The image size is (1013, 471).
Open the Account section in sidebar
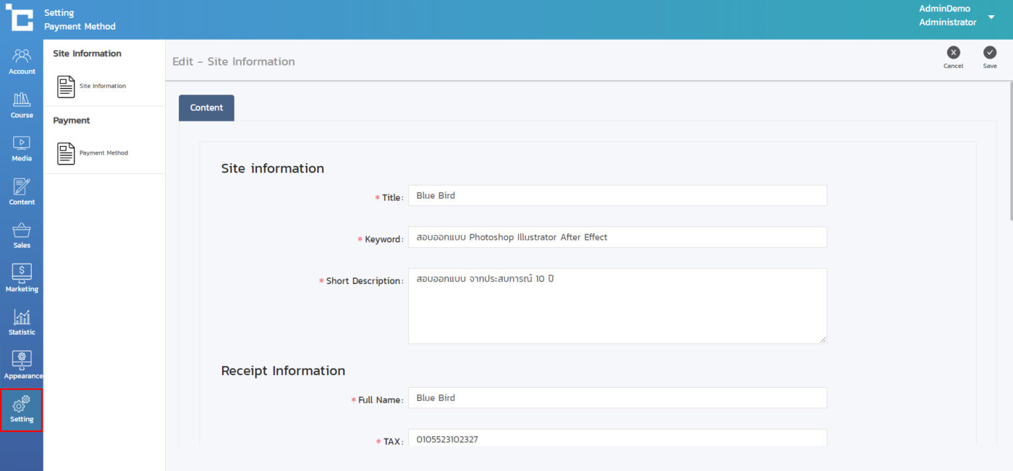(22, 61)
